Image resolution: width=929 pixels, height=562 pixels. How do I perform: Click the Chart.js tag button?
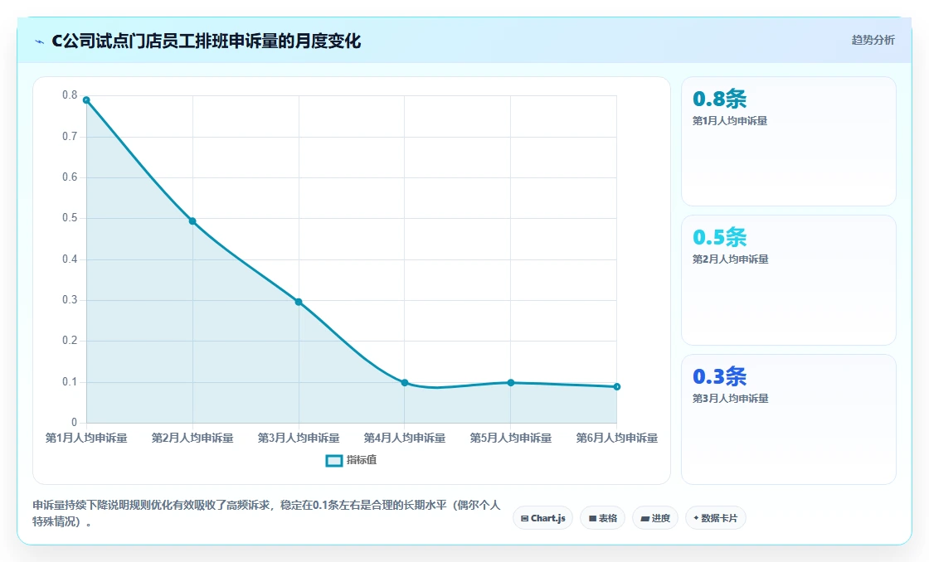[542, 518]
